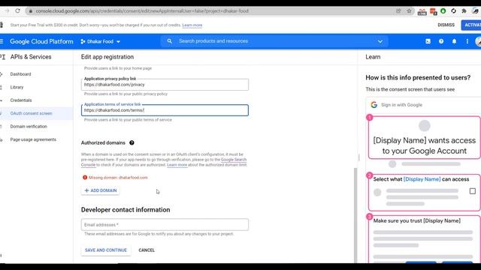Activate the free trial

[471, 25]
